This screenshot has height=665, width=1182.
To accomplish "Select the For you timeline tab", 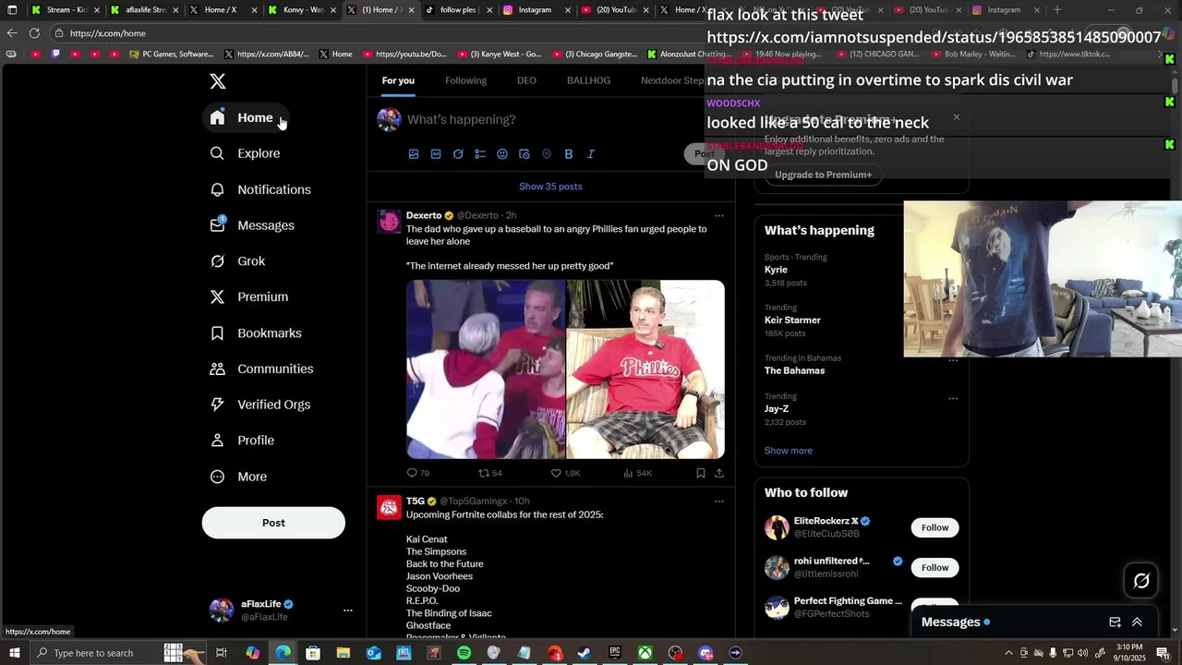I will (398, 80).
